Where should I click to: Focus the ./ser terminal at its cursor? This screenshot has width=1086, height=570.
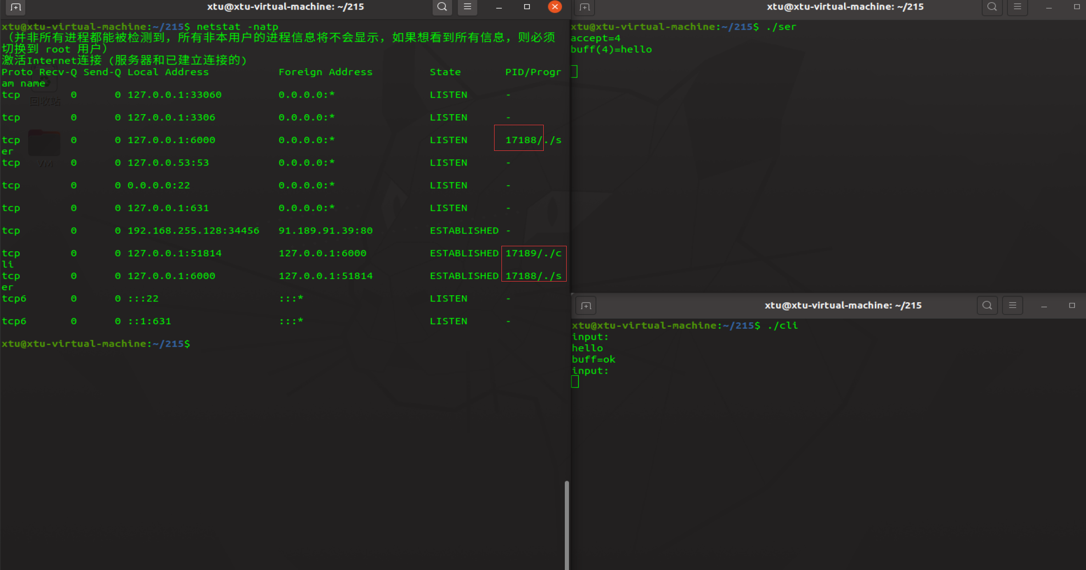[574, 72]
